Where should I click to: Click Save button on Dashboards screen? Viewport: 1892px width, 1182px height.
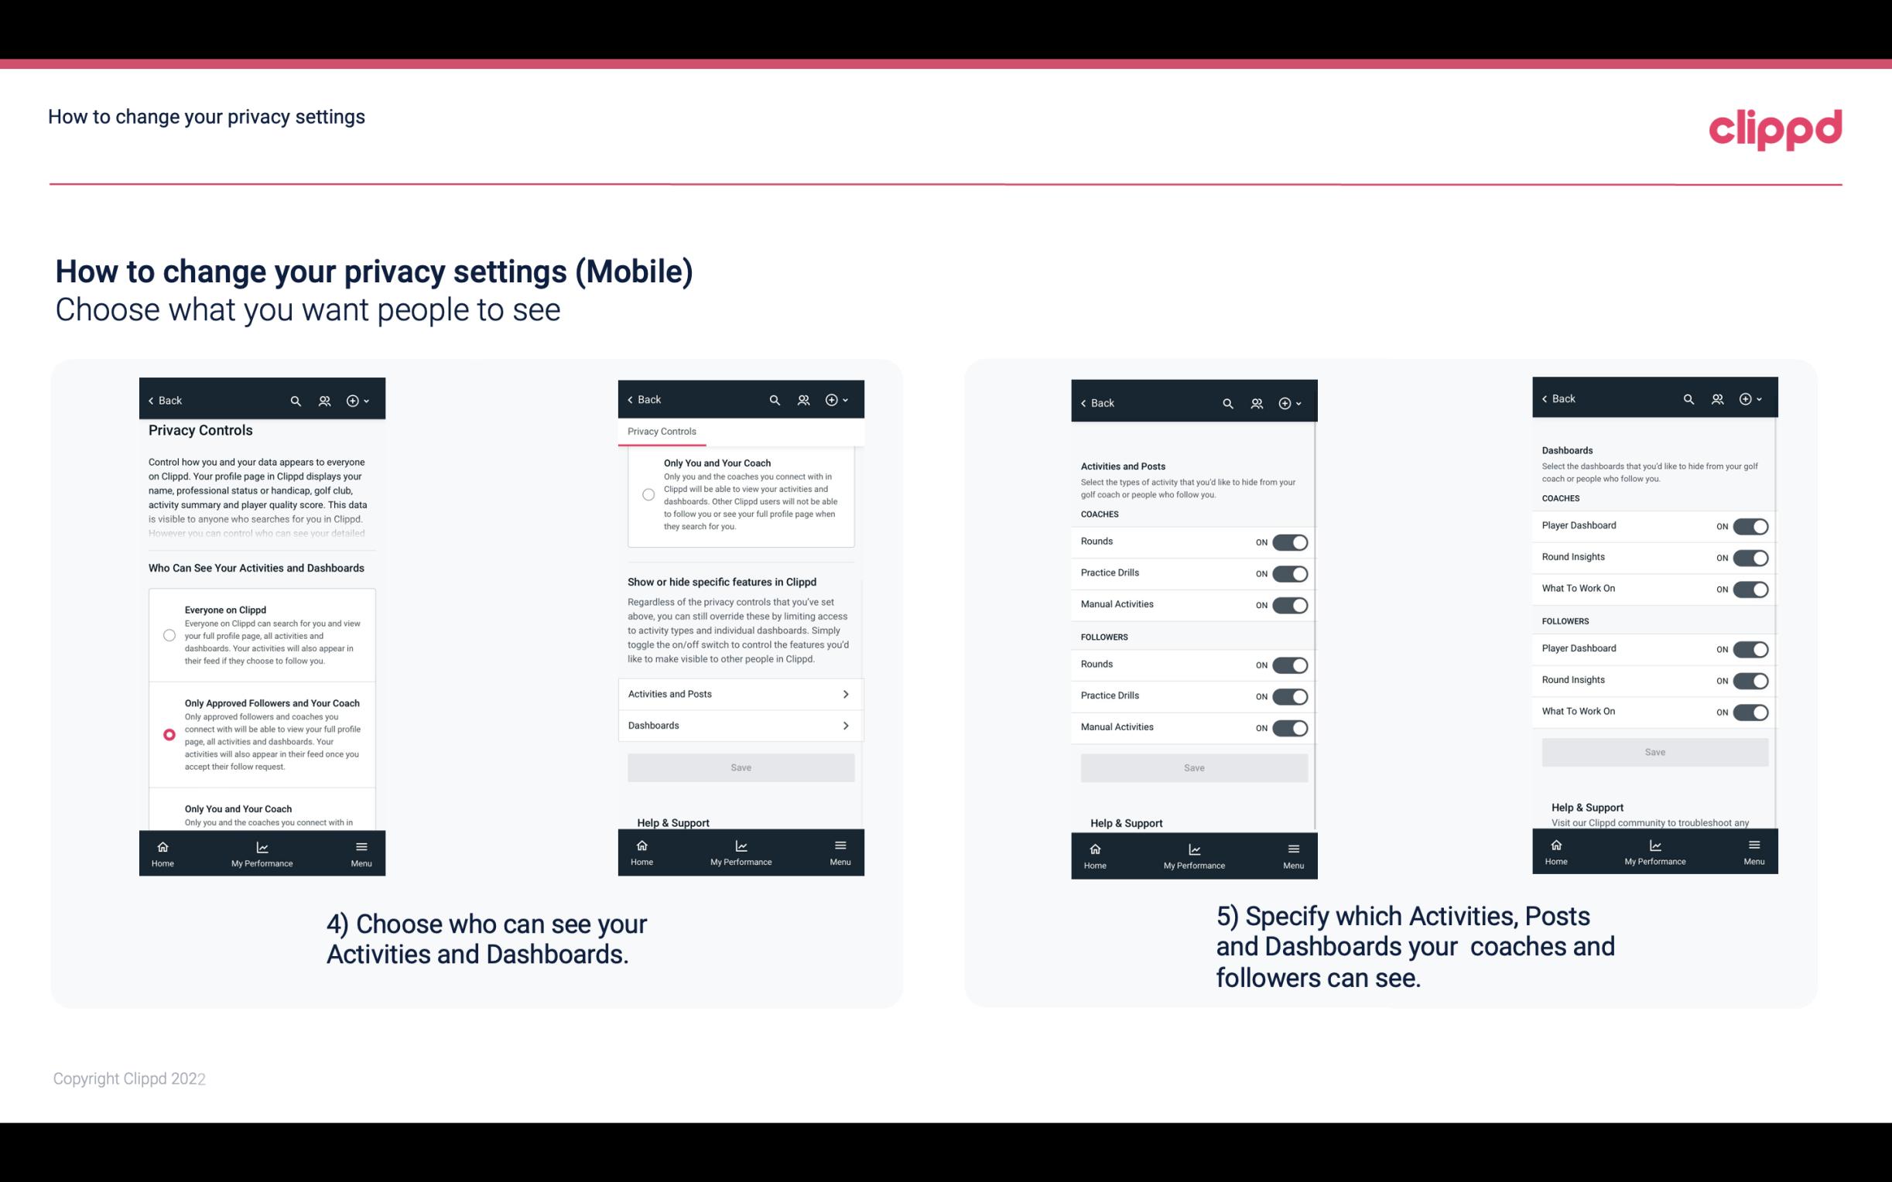click(x=1654, y=752)
